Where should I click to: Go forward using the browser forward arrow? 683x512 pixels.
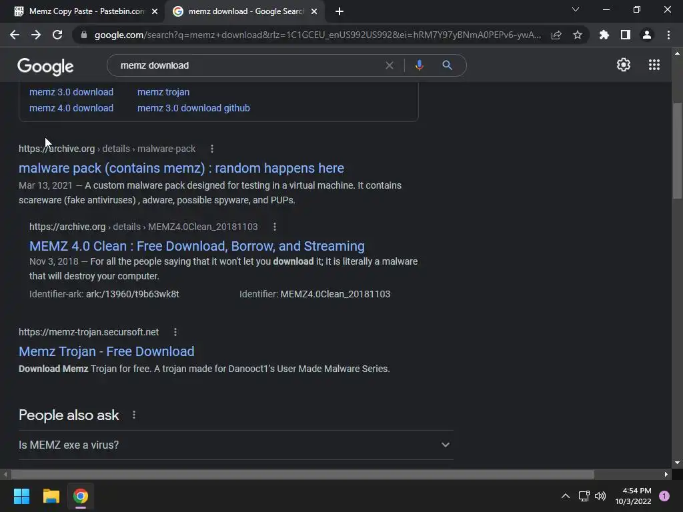(x=36, y=35)
